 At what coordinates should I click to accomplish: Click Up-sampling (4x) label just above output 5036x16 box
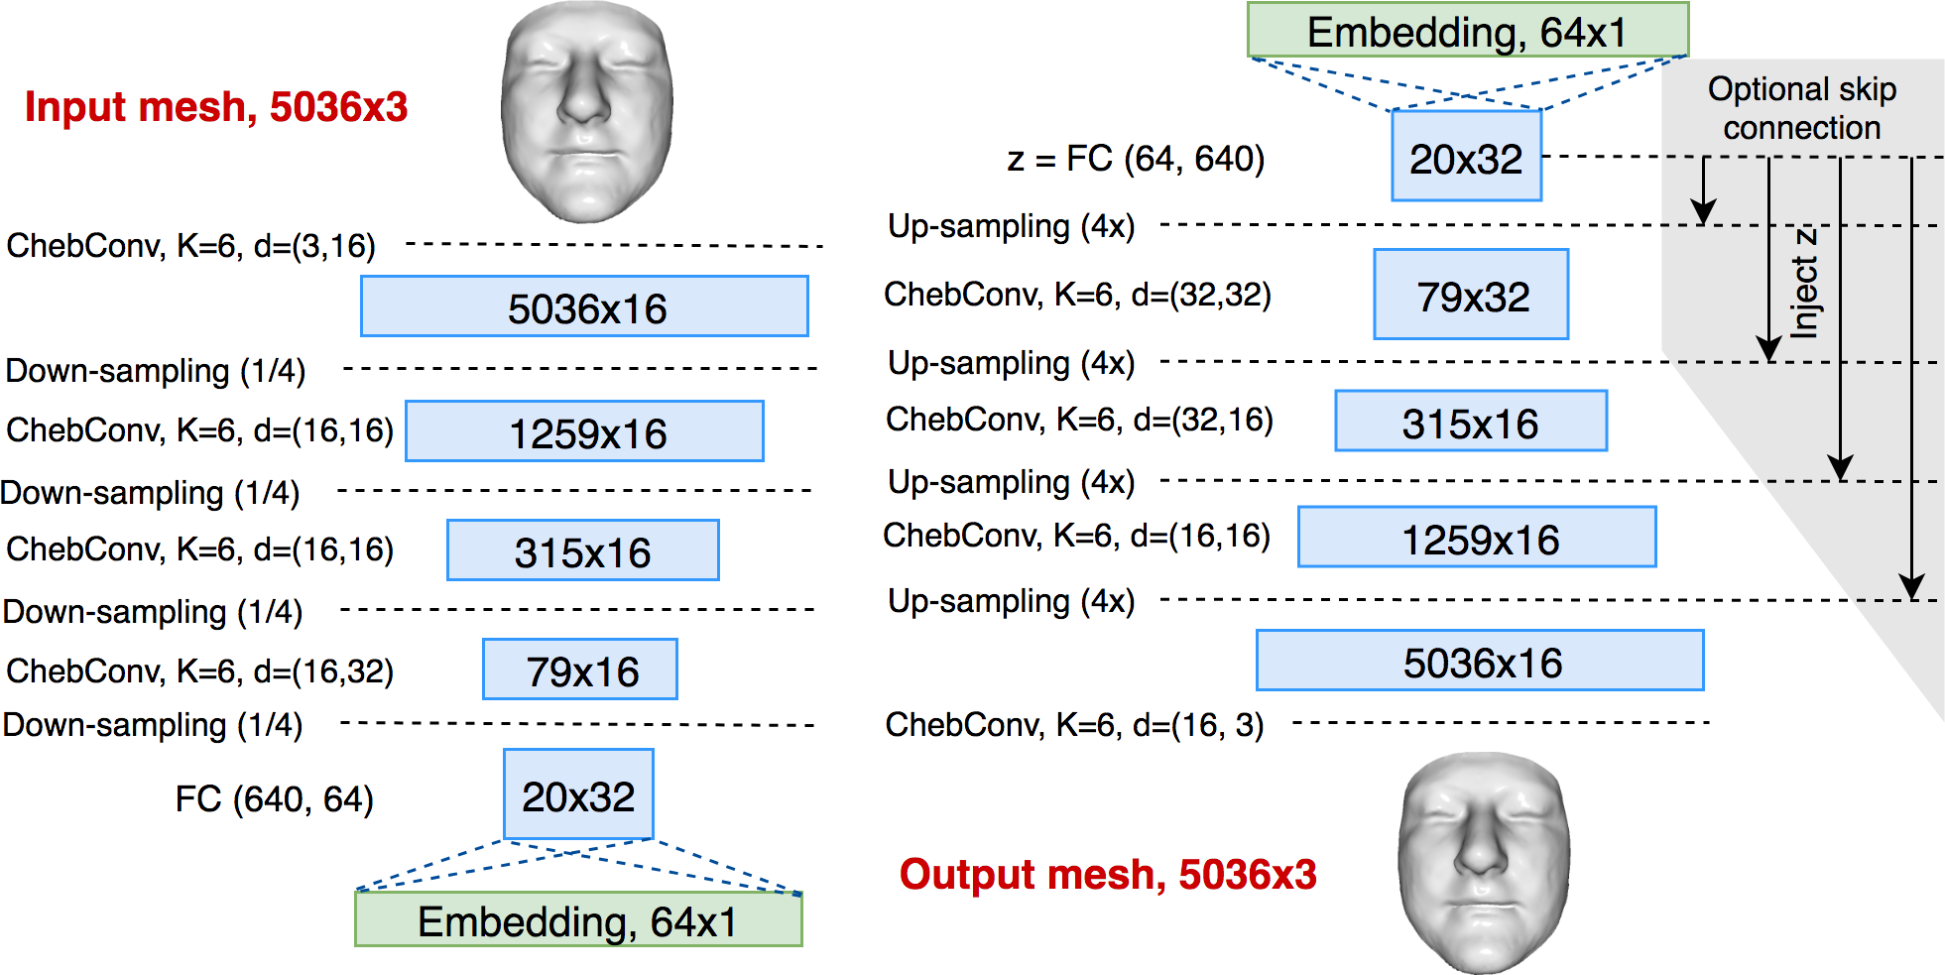(1012, 601)
